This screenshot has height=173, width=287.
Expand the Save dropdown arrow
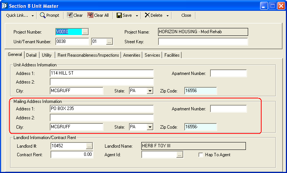(137, 16)
